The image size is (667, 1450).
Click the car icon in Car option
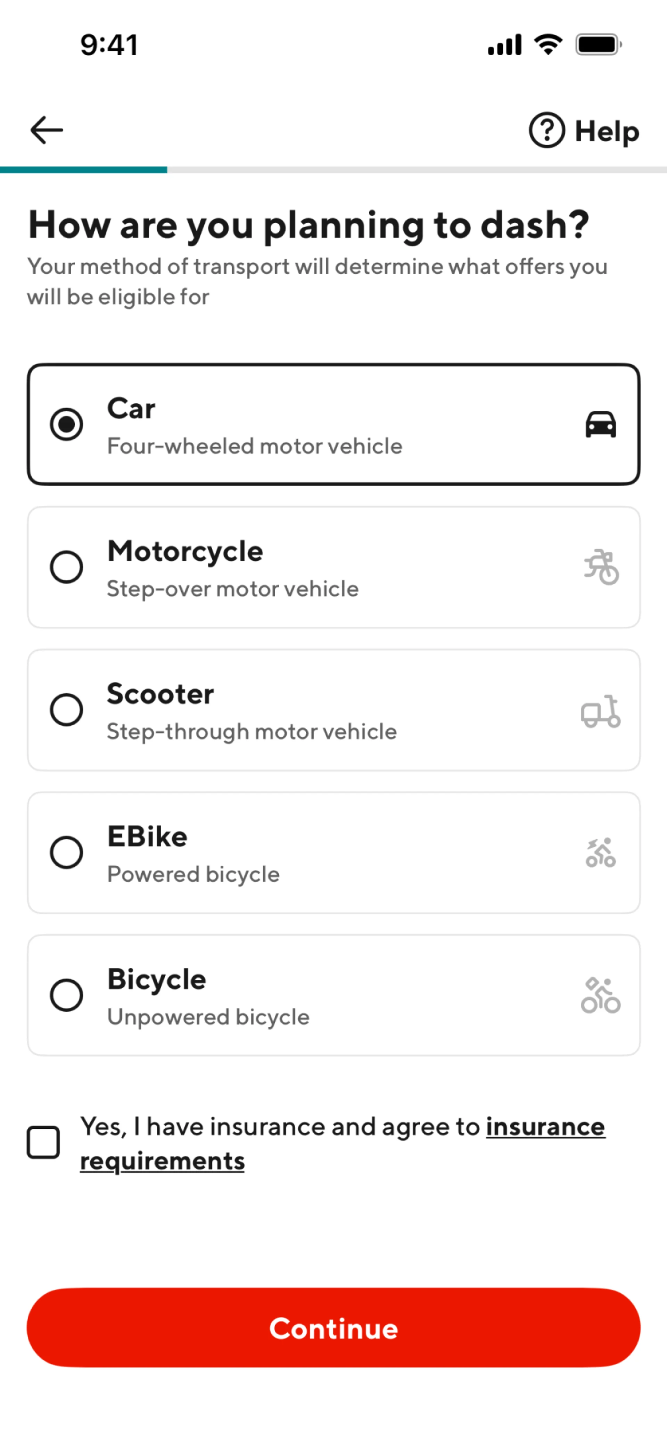(601, 425)
